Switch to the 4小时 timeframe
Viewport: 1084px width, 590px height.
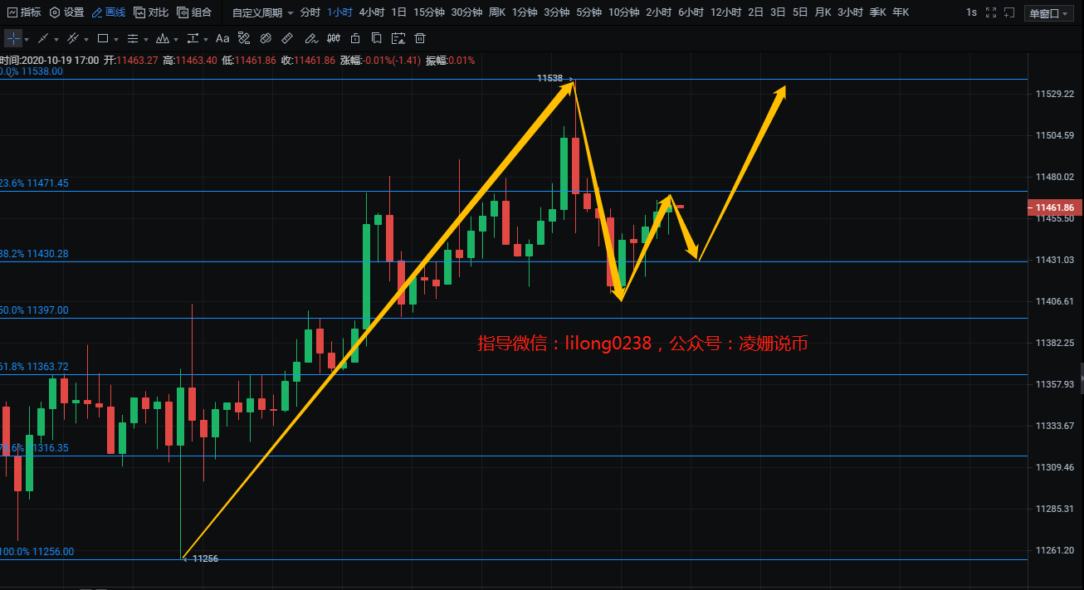tap(371, 12)
